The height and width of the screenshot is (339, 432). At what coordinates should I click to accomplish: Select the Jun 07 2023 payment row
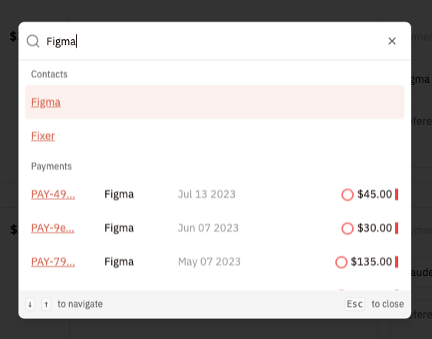click(x=215, y=228)
